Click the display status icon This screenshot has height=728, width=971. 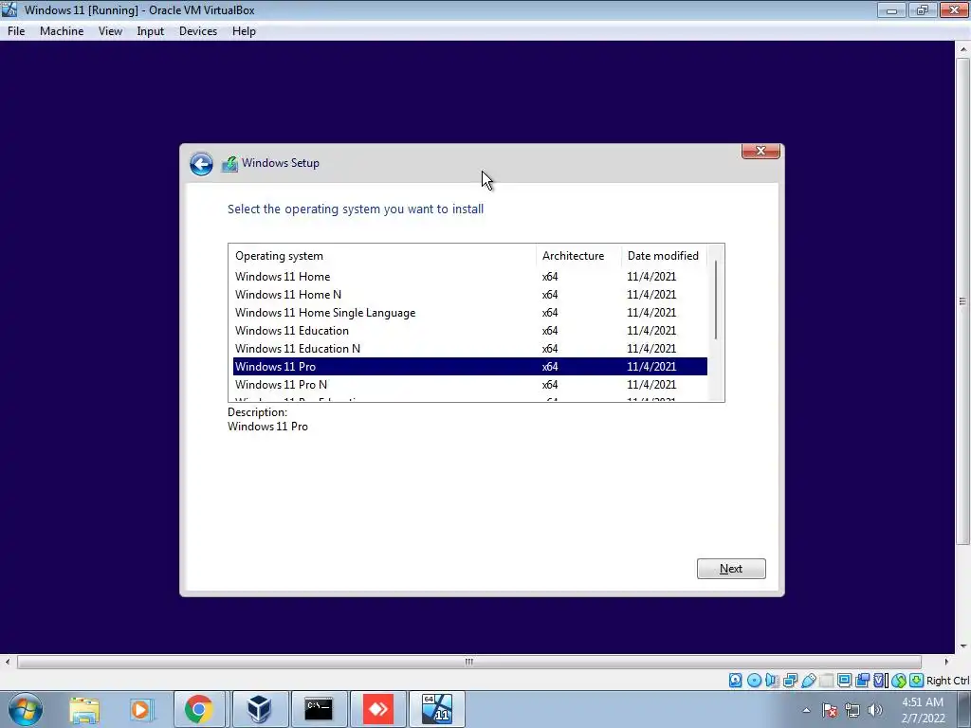tap(844, 681)
